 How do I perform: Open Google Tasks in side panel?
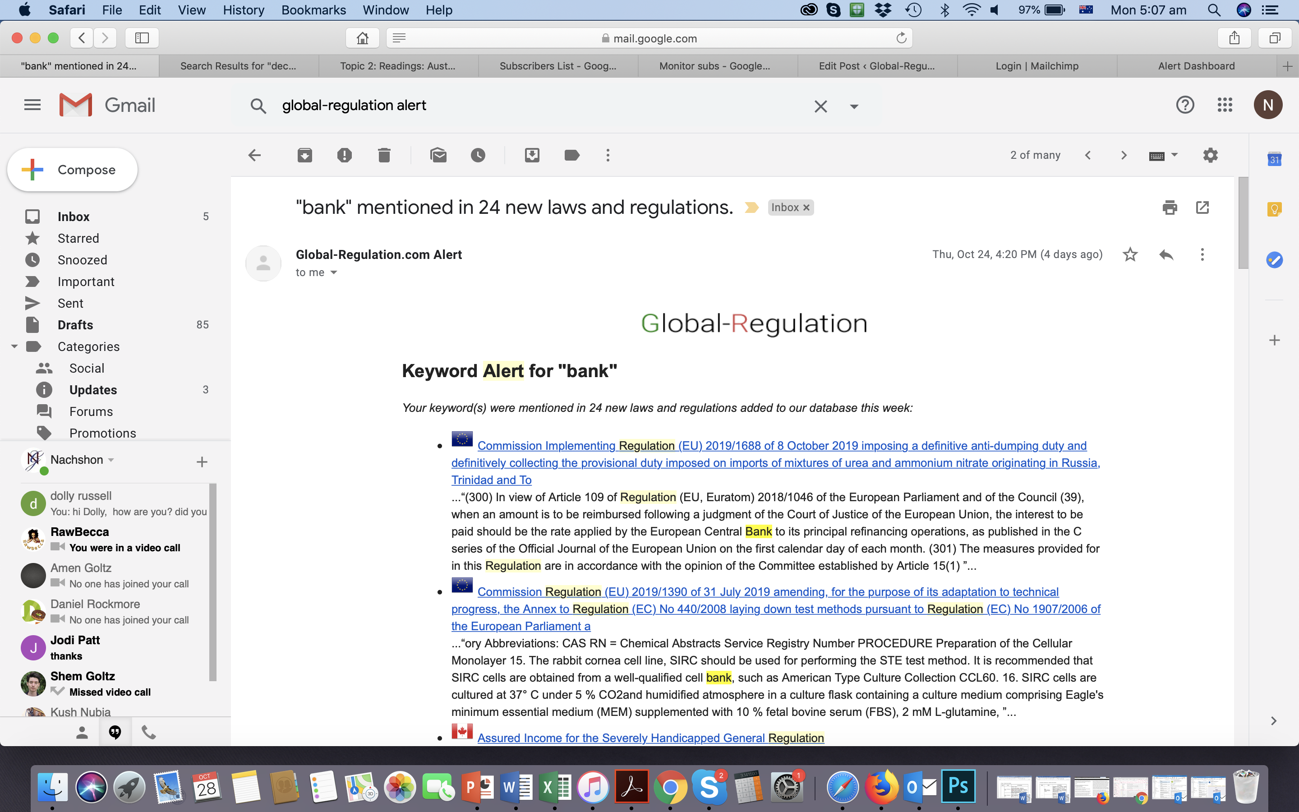coord(1274,260)
